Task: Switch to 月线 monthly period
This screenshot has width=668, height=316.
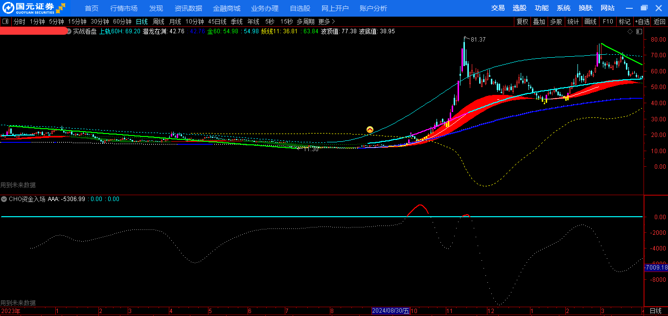Action: pos(175,22)
